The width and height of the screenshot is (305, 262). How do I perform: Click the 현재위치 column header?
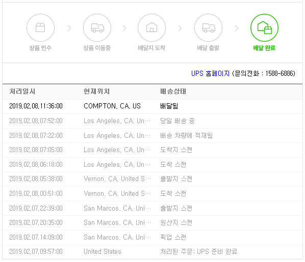[x=97, y=91]
